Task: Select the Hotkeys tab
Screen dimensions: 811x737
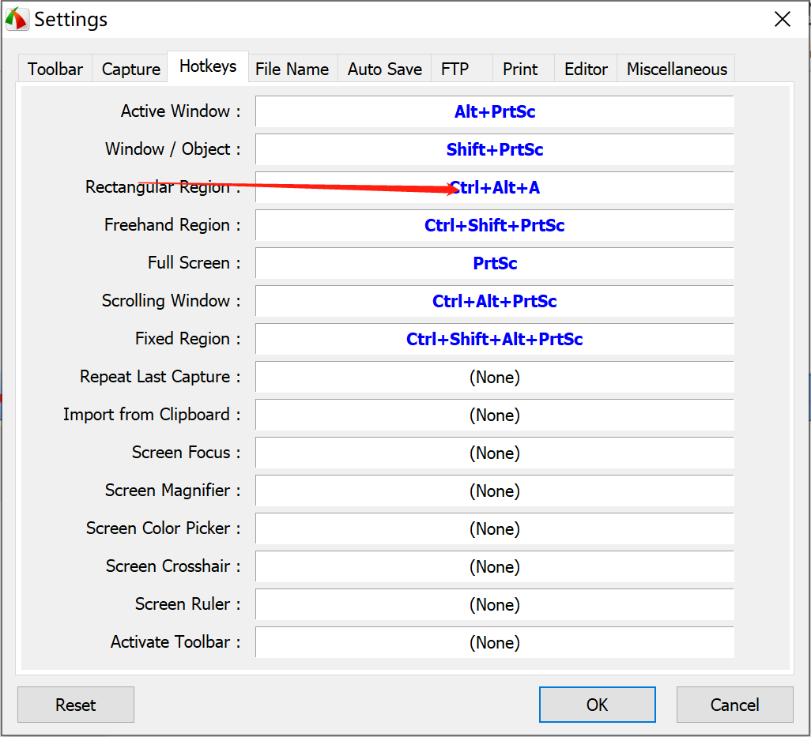Action: click(208, 66)
